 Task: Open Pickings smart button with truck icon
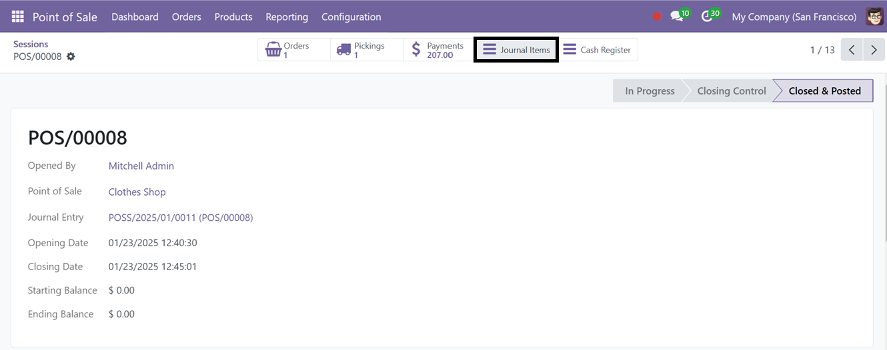367,50
